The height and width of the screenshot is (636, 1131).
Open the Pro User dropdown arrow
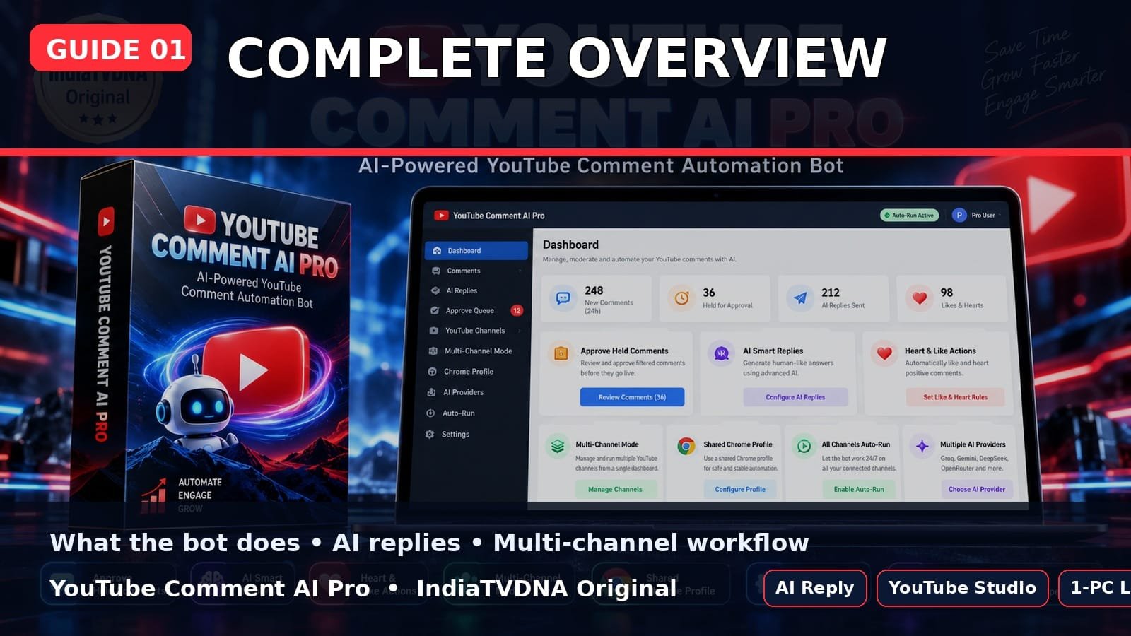pyautogui.click(x=1000, y=216)
